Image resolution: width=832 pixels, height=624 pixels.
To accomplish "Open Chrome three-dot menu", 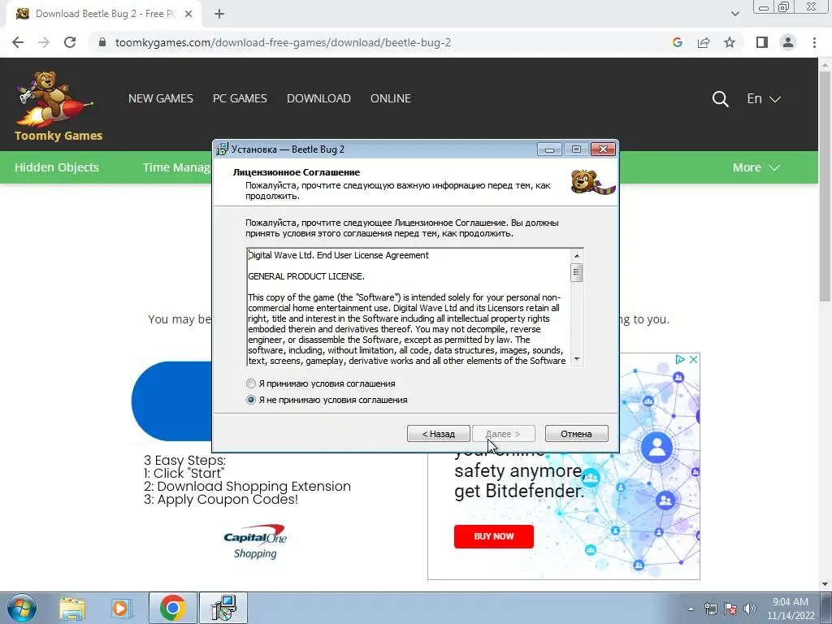I will click(814, 42).
